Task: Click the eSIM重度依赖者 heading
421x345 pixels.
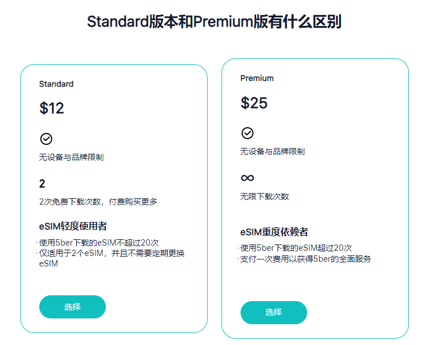Action: point(274,232)
